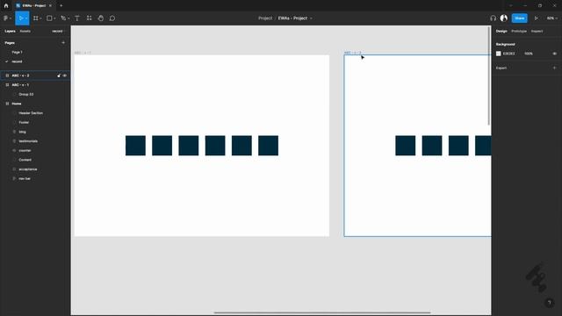The image size is (562, 316).
Task: Add a new page with plus icon
Action: (x=63, y=43)
